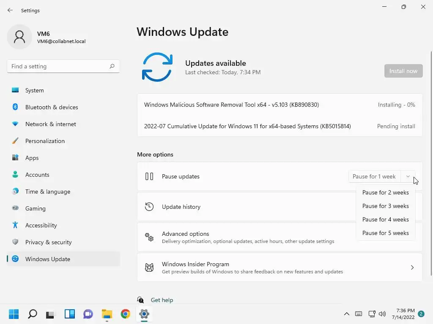The width and height of the screenshot is (433, 324).
Task: Click the vertical scrollbar of Settings
Action: coord(431,163)
